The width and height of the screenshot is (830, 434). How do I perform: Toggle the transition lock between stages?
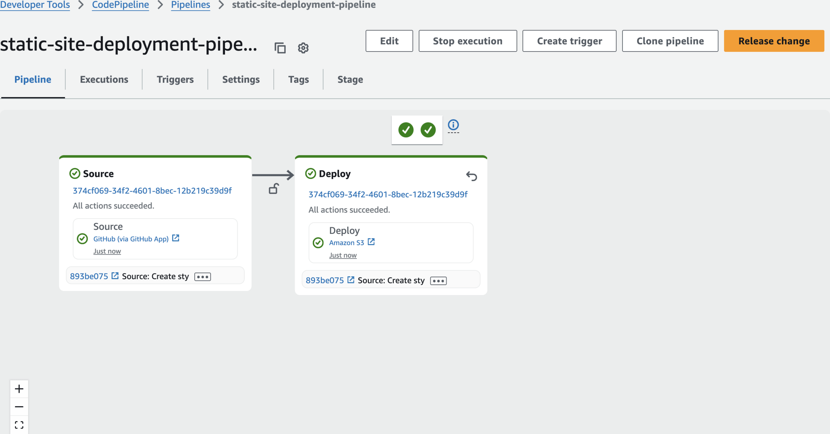point(274,189)
